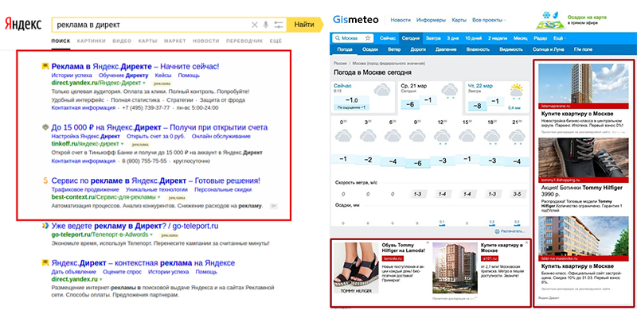637x318 pixels.
Task: Expand the Все проекты dropdown on Gismeteo
Action: [489, 20]
